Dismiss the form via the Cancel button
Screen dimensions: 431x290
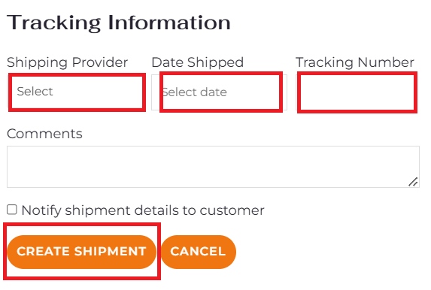point(198,252)
